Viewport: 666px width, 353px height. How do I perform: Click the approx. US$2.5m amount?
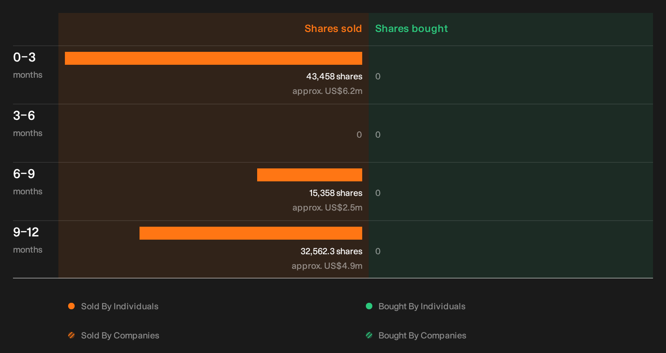pos(327,208)
